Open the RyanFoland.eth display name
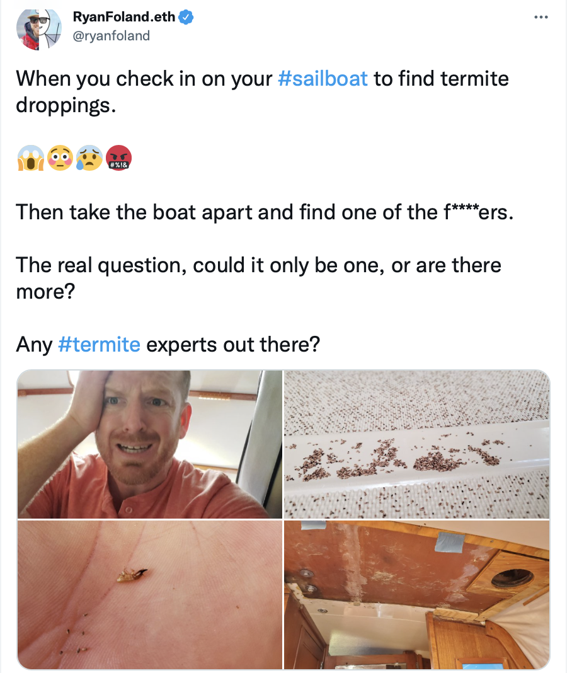Screen dimensions: 572x673 [124, 17]
